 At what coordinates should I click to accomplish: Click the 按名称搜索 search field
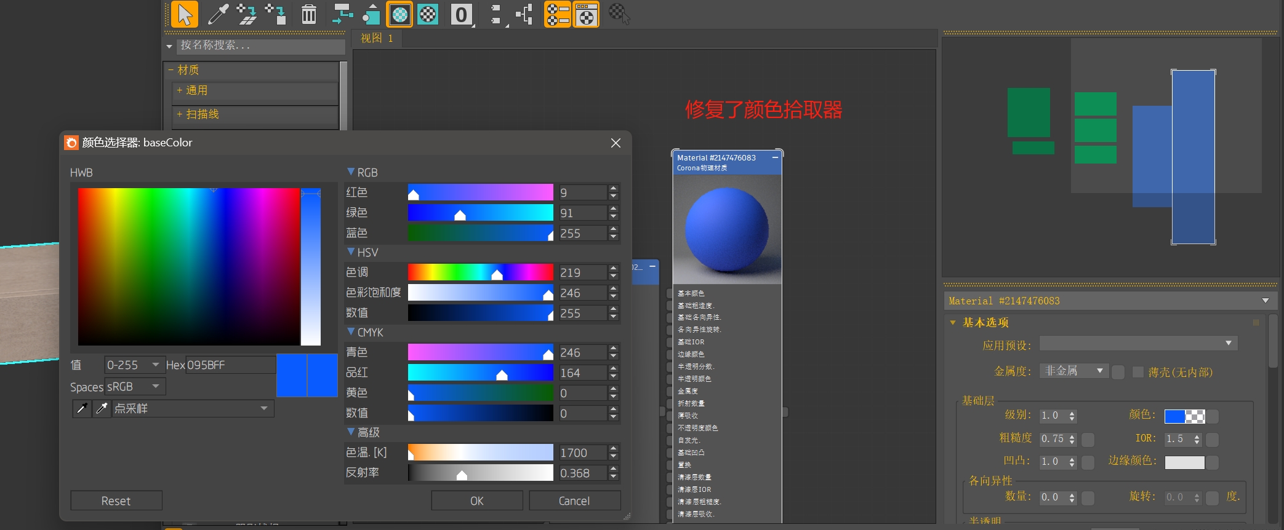261,46
